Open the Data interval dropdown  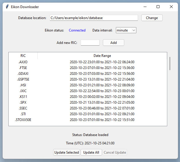(x=126, y=30)
